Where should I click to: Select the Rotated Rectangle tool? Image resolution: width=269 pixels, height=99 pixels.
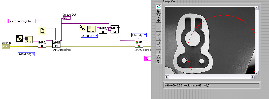coord(158,34)
